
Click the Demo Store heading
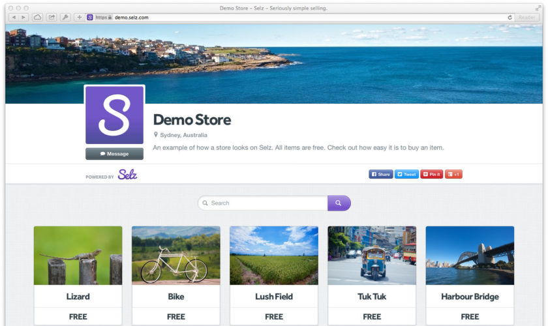tap(192, 120)
